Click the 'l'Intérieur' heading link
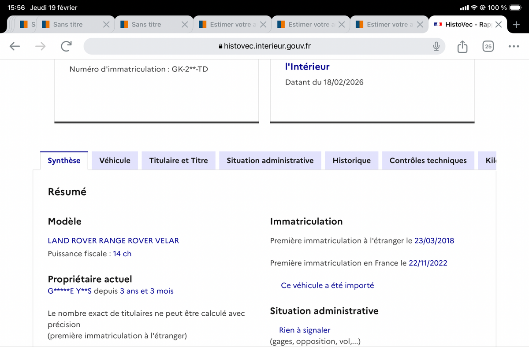 click(x=307, y=66)
